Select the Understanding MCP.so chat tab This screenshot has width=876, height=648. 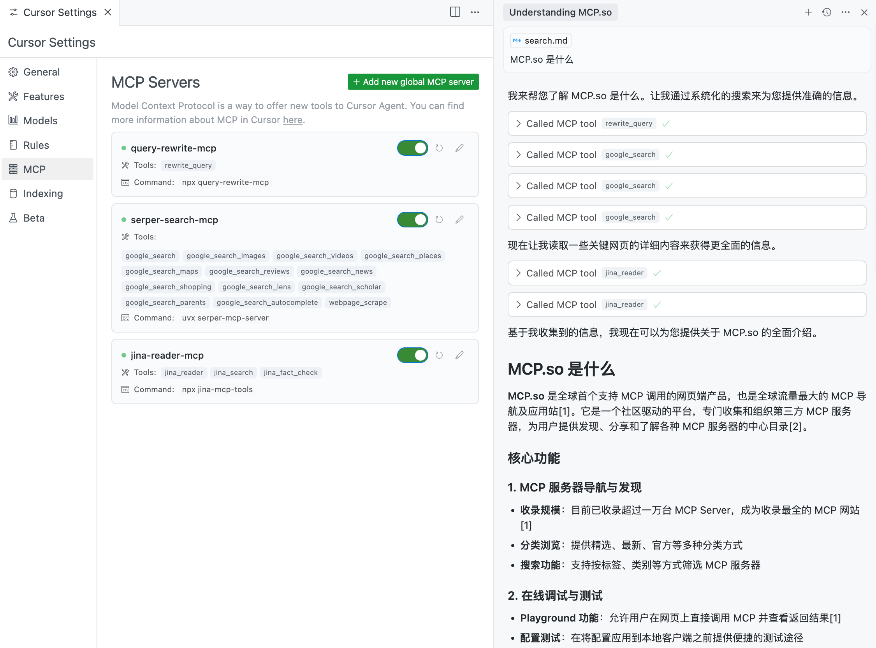560,12
